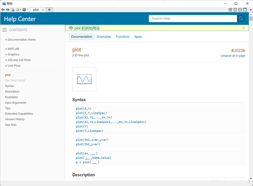
Task: Switch to single page layout
Action: point(245,9)
